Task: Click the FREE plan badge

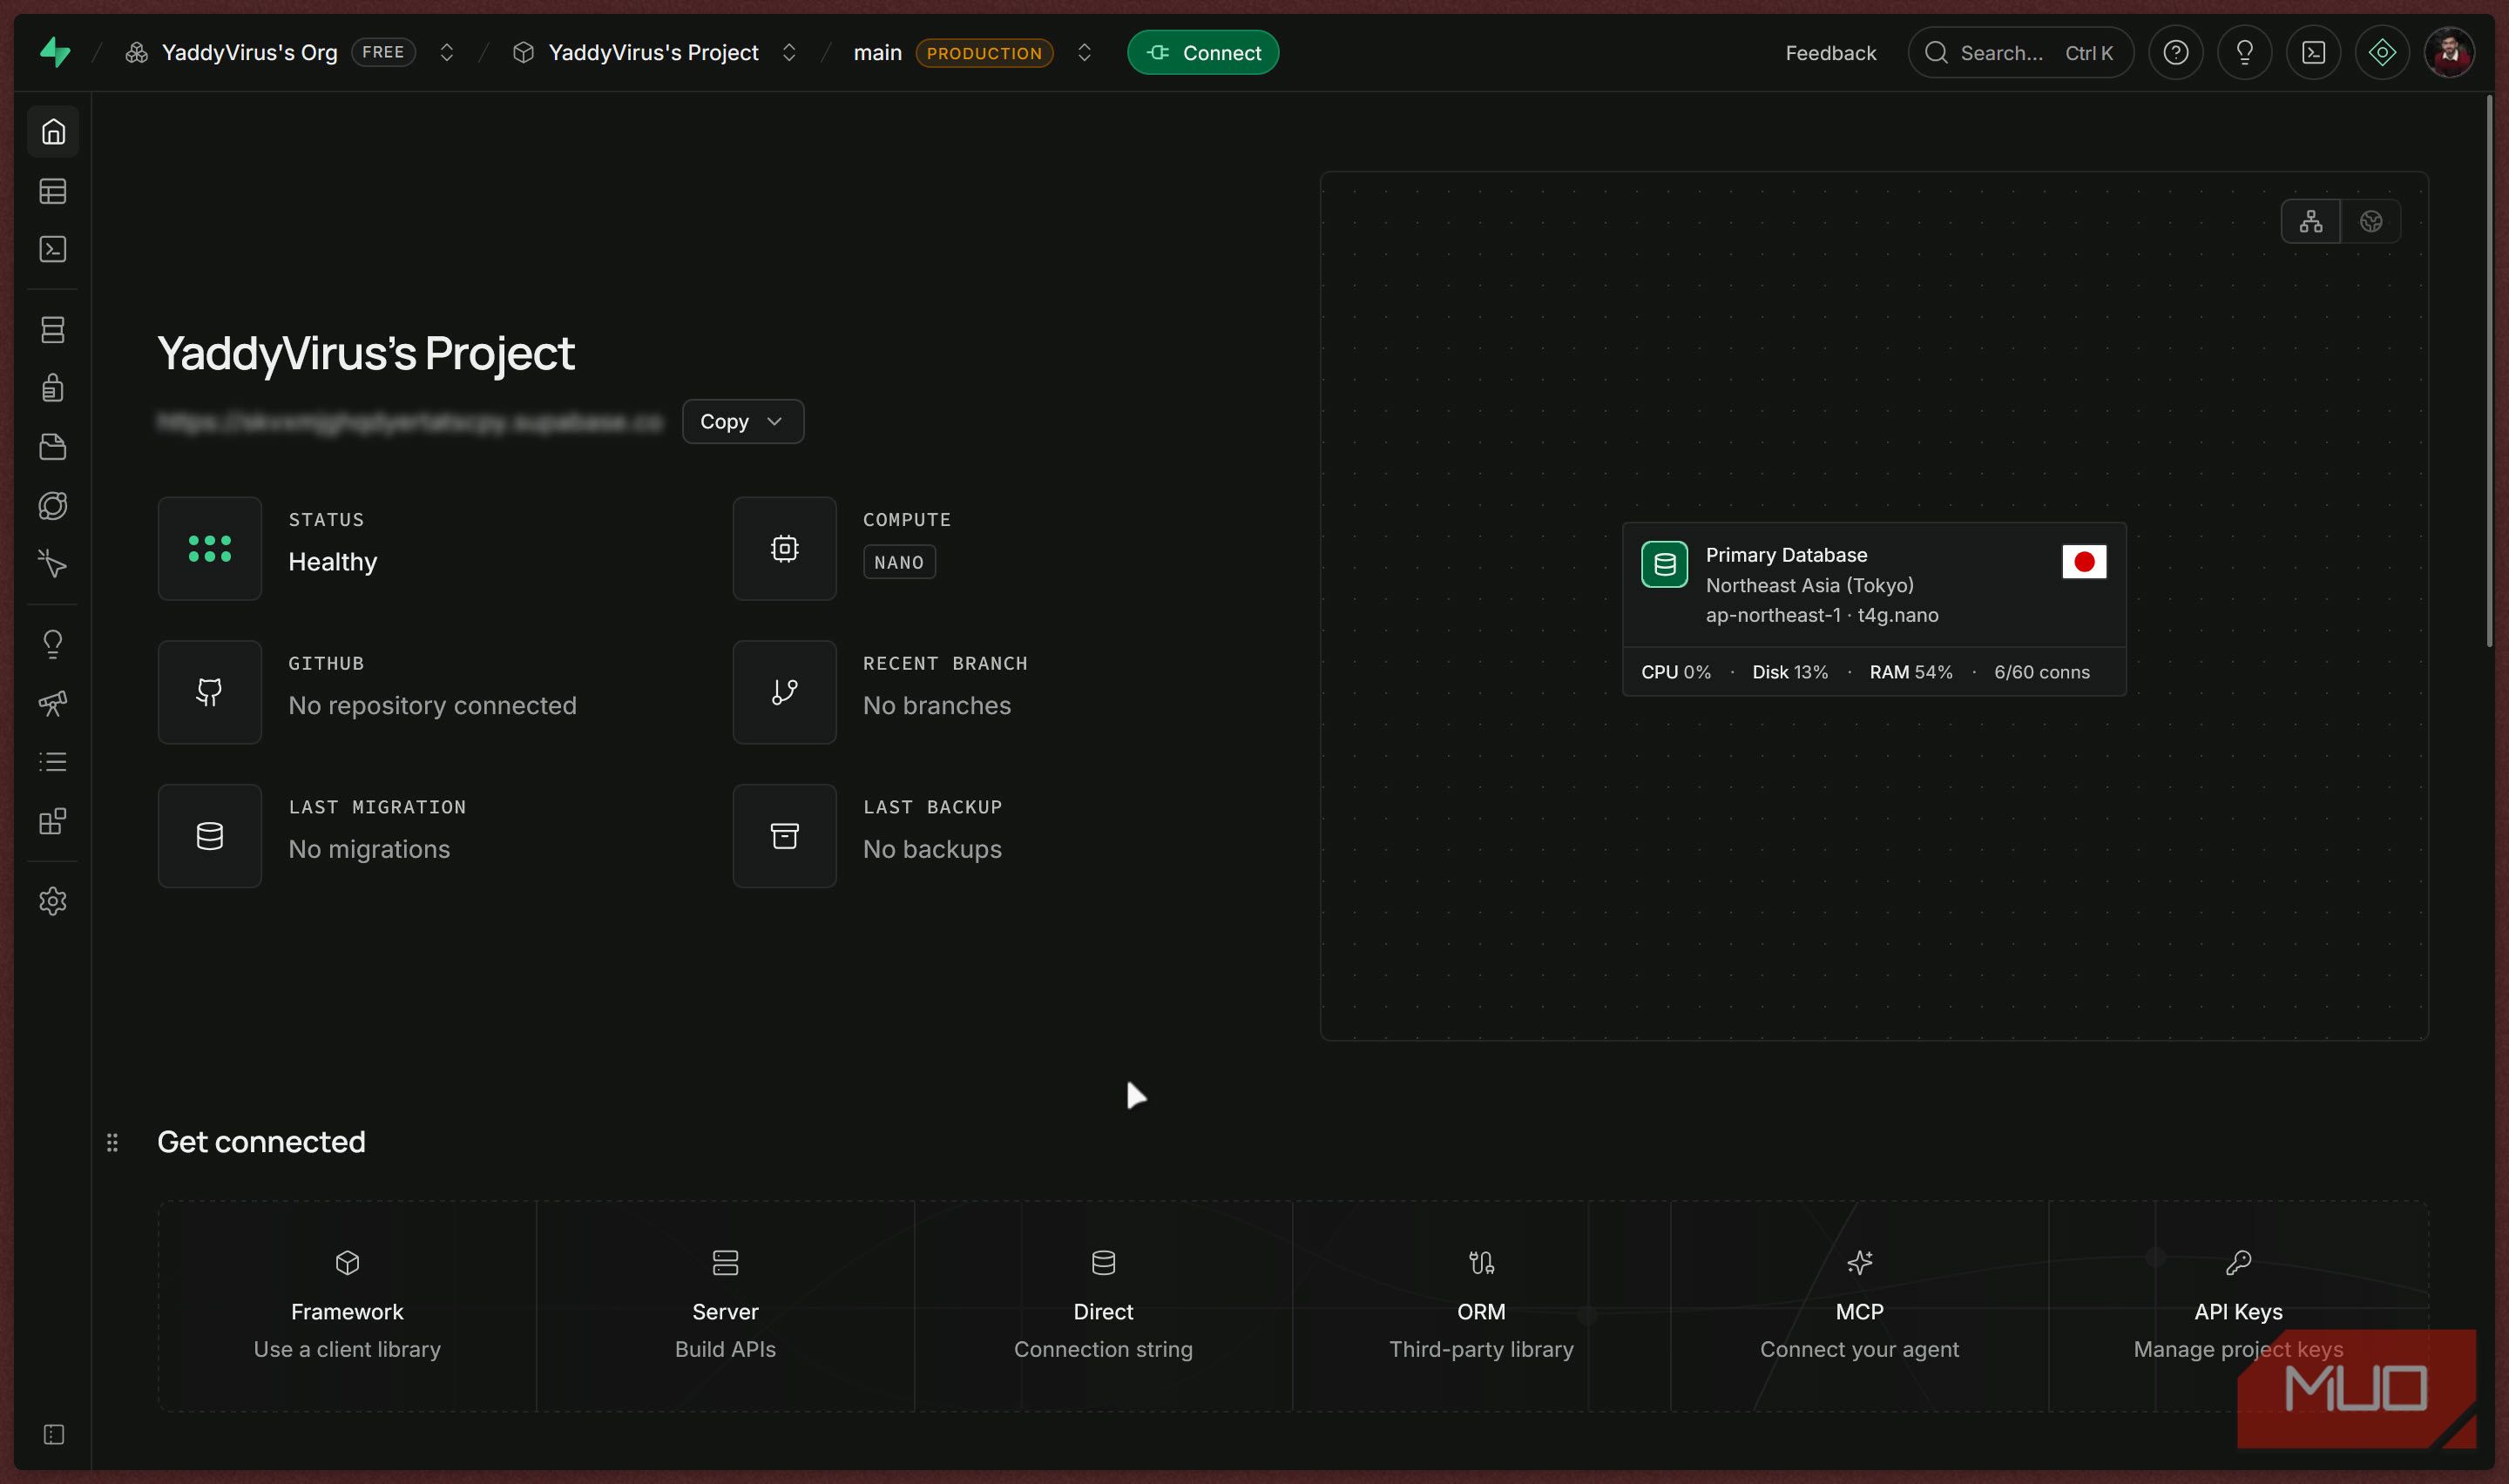Action: tap(383, 52)
